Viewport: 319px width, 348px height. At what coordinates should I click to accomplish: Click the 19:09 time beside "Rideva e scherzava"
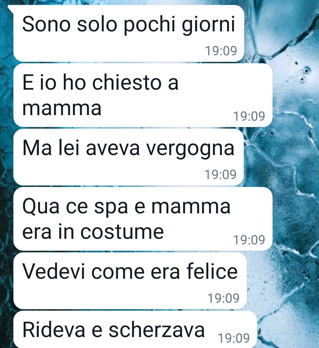234,338
